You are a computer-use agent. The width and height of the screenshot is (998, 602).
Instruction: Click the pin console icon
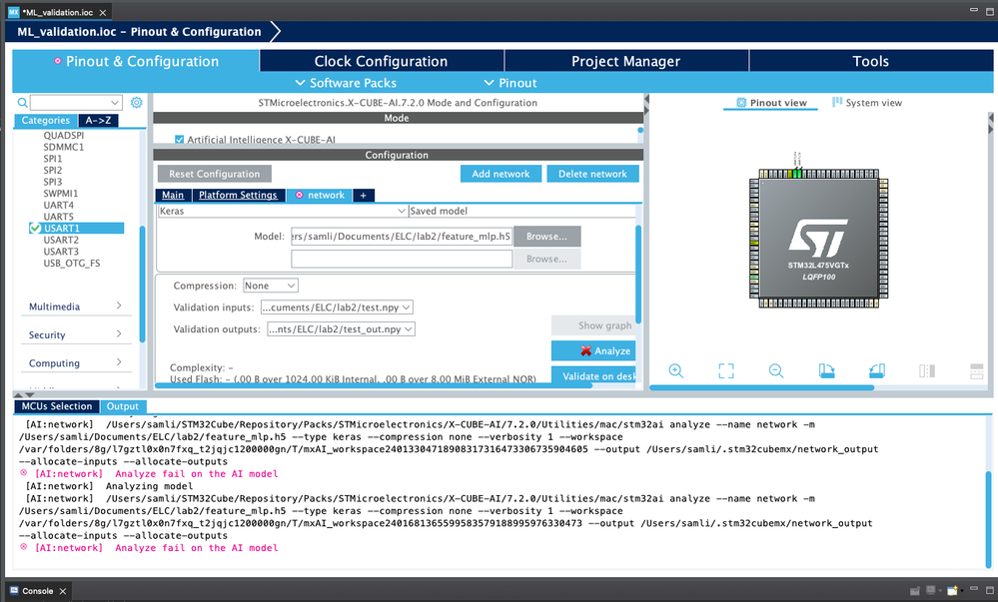coord(915,591)
